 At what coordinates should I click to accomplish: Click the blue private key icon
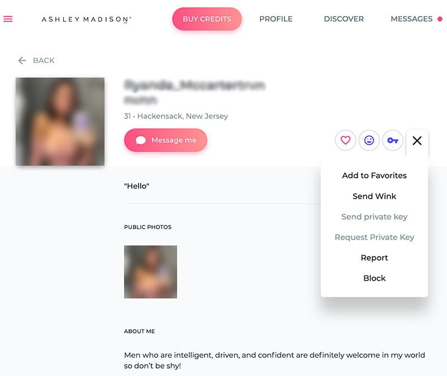[x=393, y=141]
